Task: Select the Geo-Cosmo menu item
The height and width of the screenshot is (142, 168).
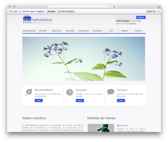Action: pyautogui.click(x=70, y=31)
